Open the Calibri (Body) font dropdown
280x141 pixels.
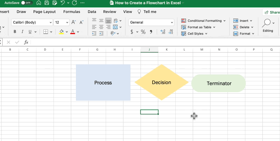(32, 22)
